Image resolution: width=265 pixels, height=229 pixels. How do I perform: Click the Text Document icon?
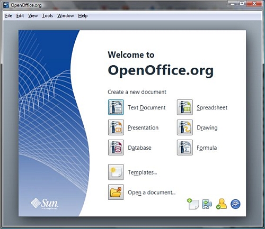tap(116, 107)
